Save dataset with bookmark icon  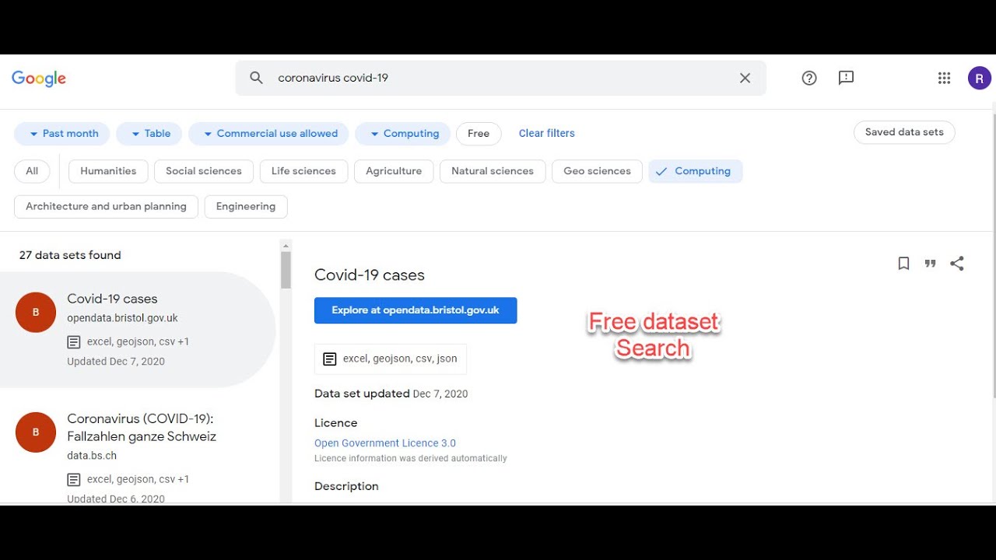(903, 264)
